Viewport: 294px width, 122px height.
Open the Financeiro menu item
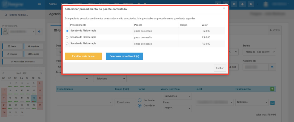tap(104, 4)
